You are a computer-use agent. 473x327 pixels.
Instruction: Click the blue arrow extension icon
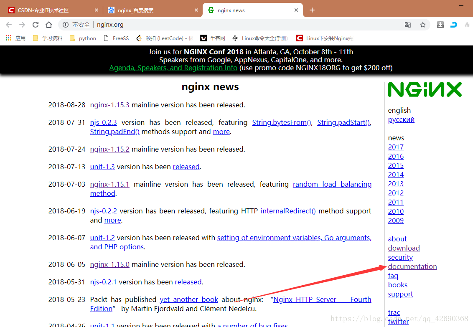pos(454,25)
